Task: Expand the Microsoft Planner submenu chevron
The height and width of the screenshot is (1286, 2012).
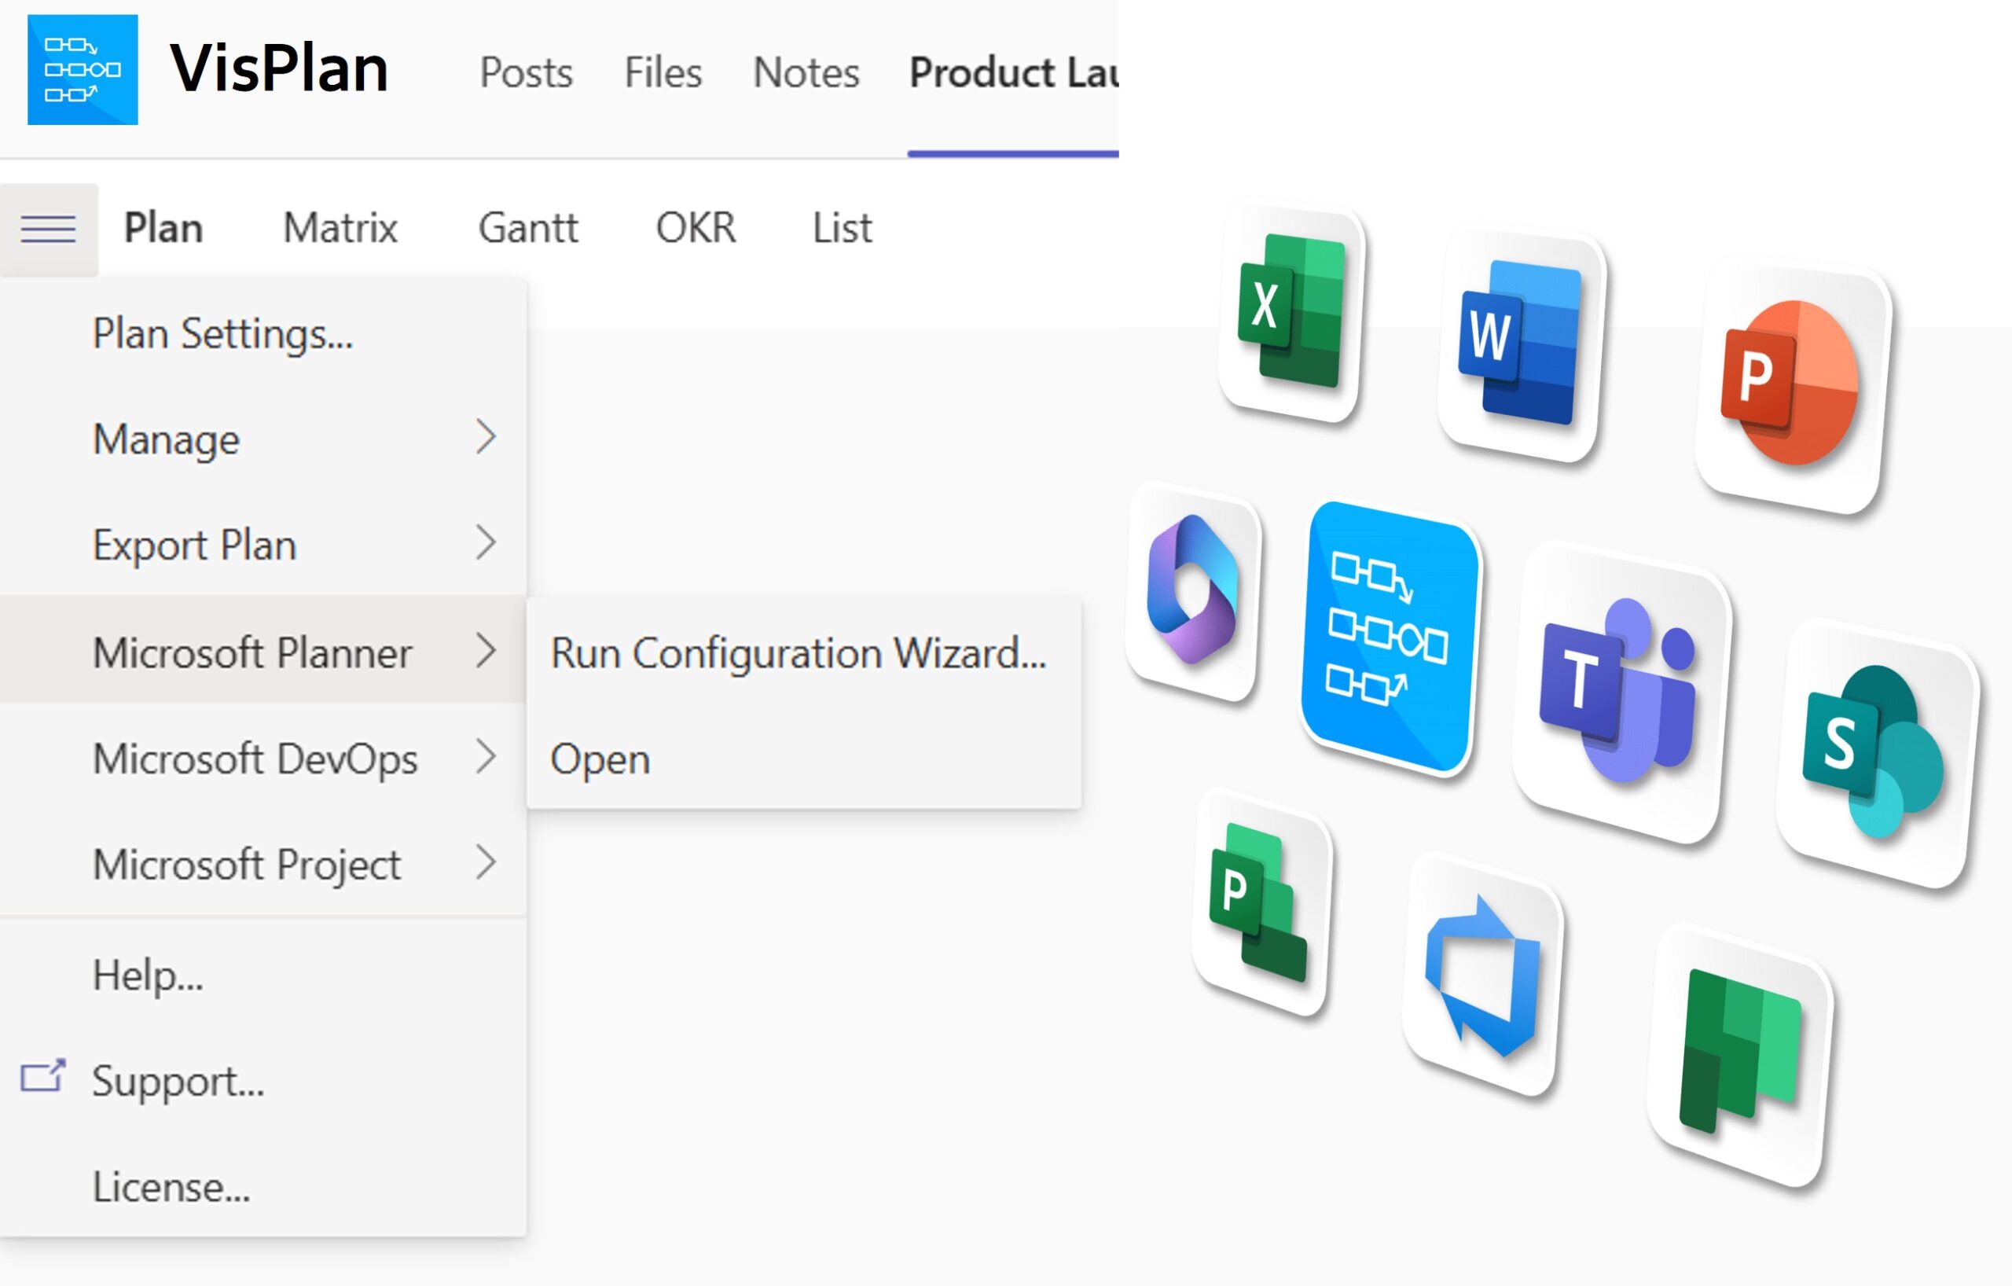Action: [486, 650]
